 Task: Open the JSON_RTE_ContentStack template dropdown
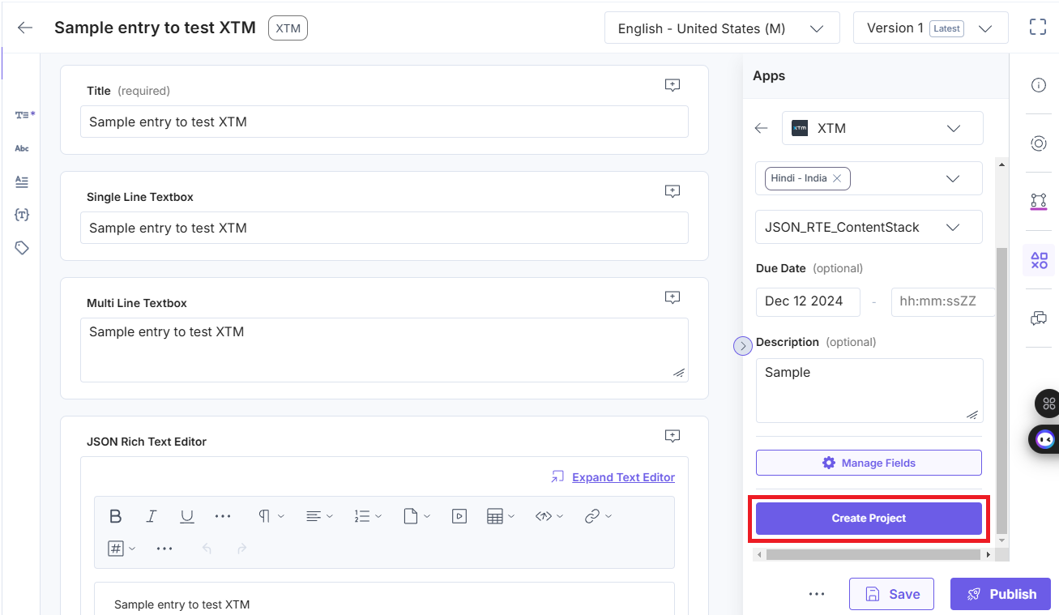click(869, 227)
